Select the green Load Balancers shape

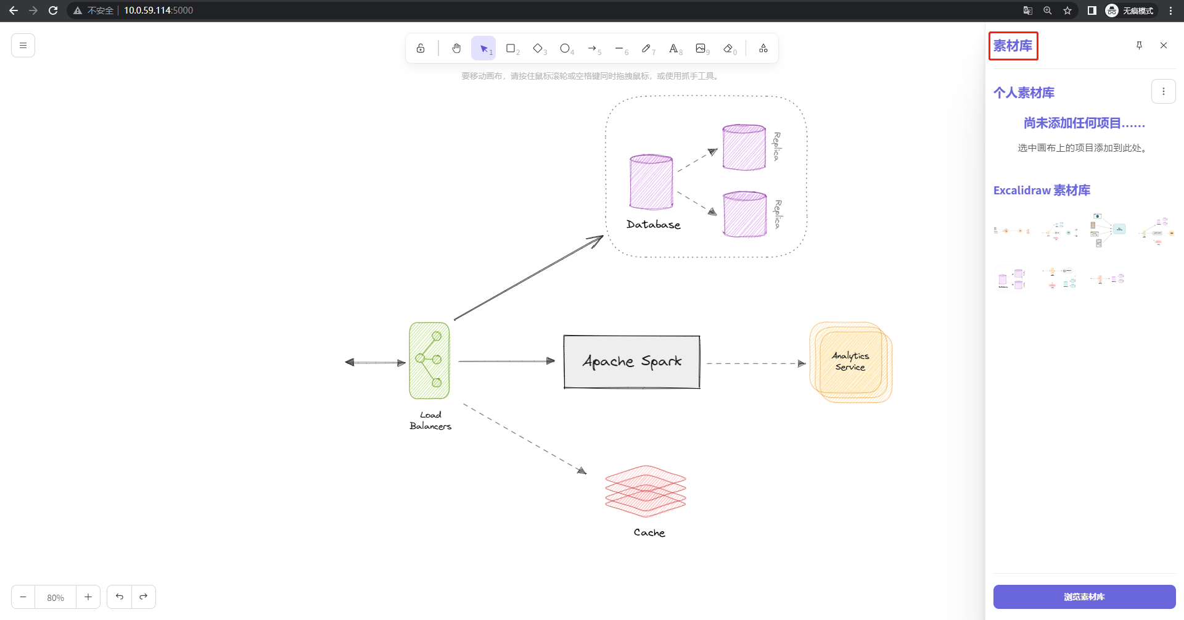tap(430, 361)
